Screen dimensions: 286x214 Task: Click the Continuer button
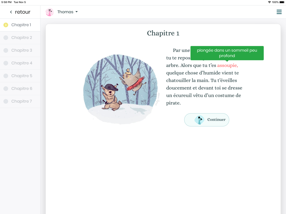pos(206,120)
